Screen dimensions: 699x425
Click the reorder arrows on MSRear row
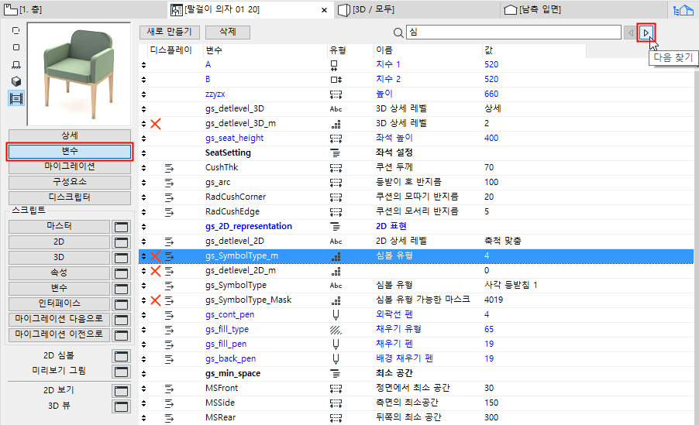pyautogui.click(x=143, y=418)
